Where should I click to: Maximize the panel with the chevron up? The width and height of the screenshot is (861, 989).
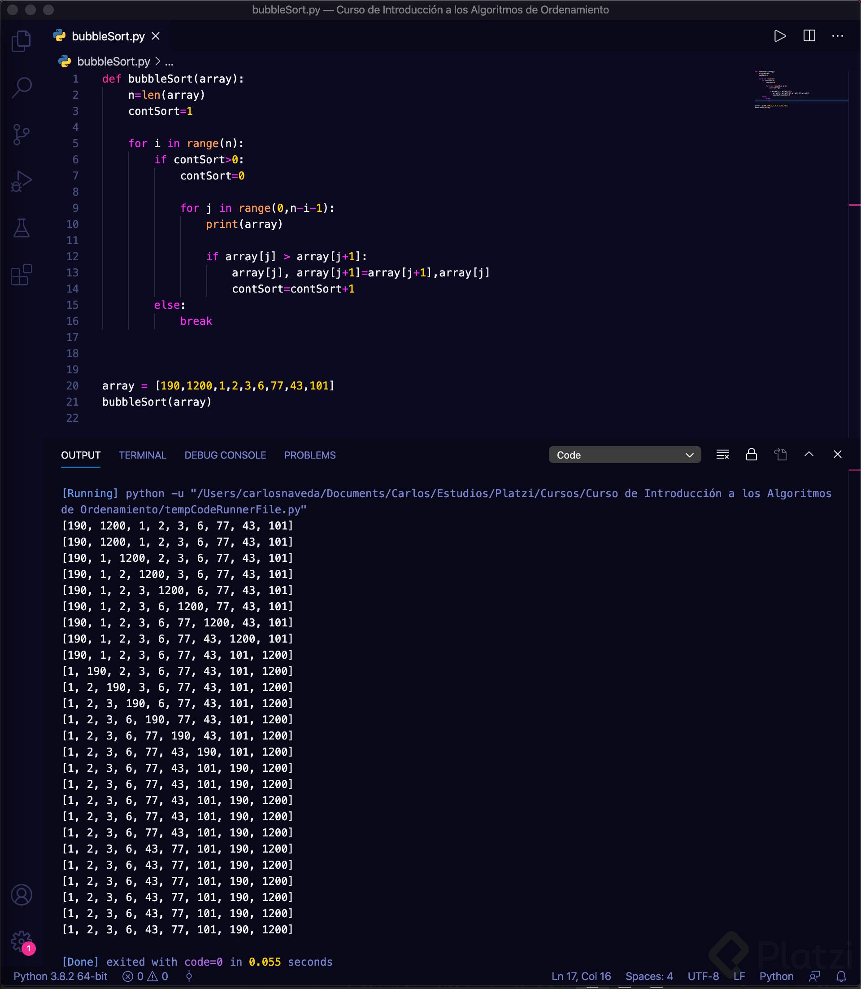pos(809,455)
